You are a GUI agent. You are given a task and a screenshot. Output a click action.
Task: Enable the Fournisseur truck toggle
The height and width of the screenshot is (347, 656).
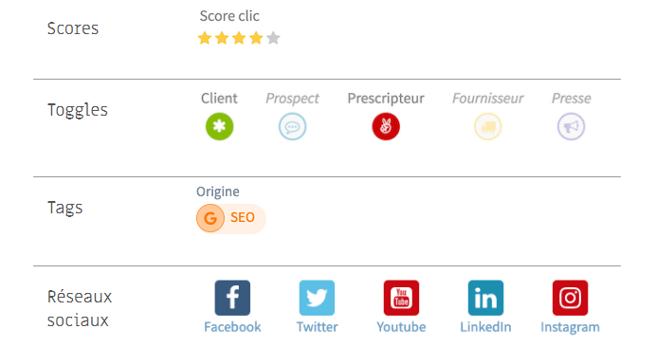pos(488,126)
